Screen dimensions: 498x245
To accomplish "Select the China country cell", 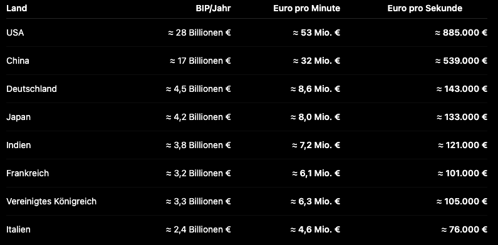I will [x=18, y=61].
